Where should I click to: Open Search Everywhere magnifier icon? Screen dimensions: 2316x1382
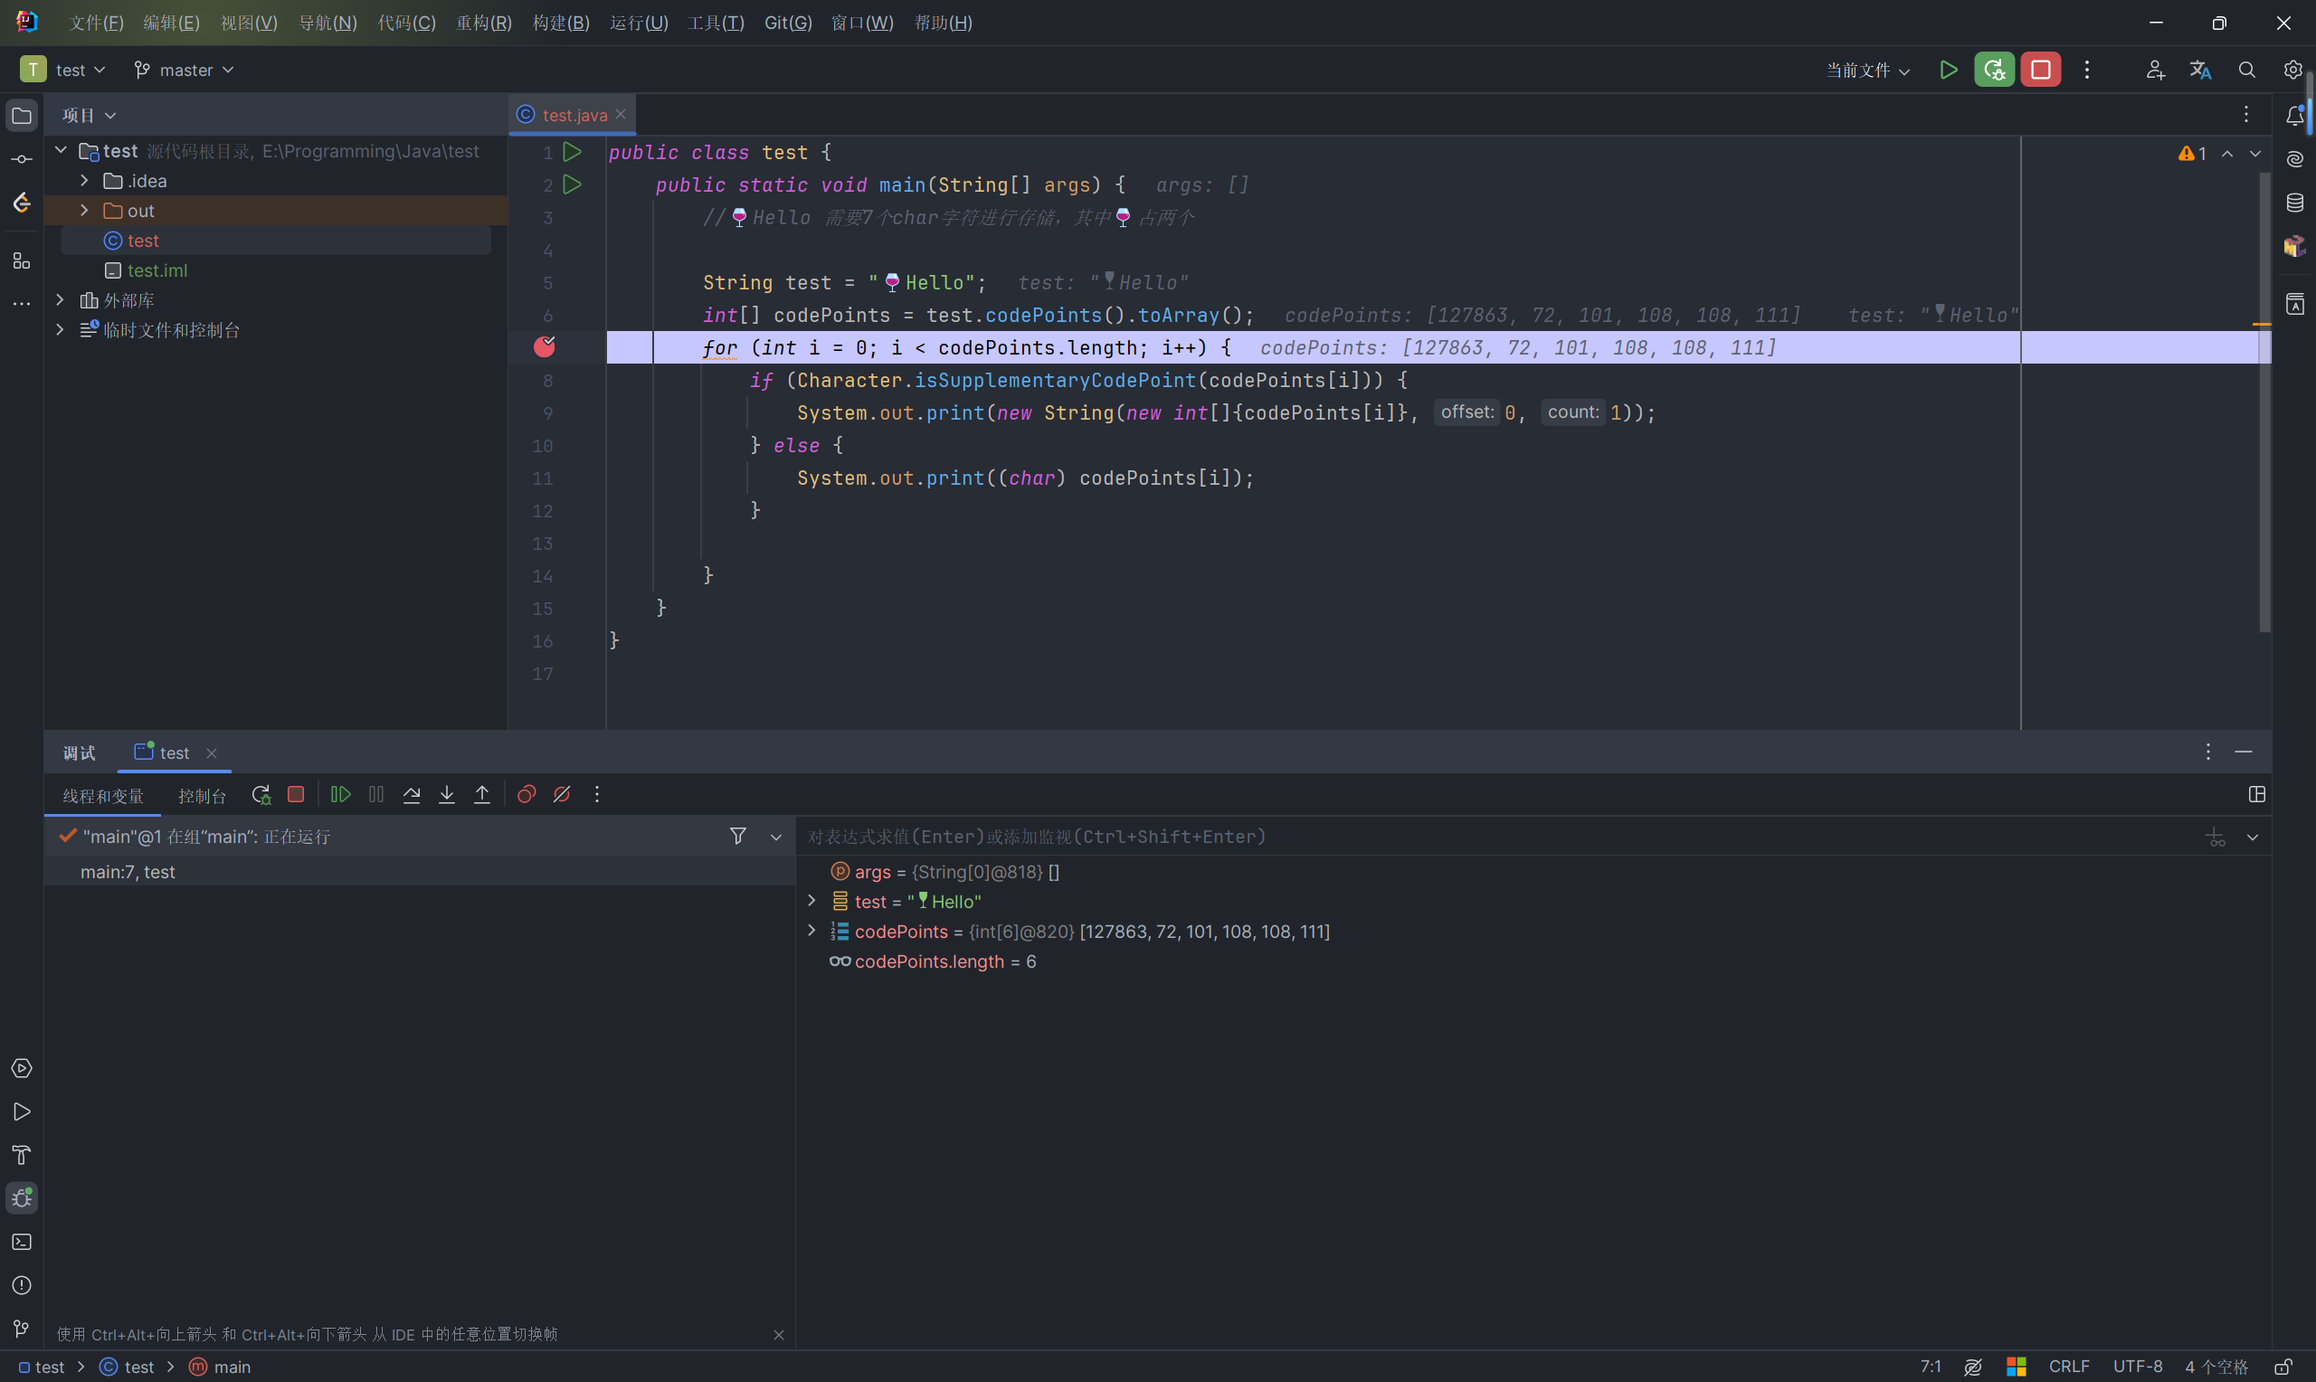(x=2247, y=70)
